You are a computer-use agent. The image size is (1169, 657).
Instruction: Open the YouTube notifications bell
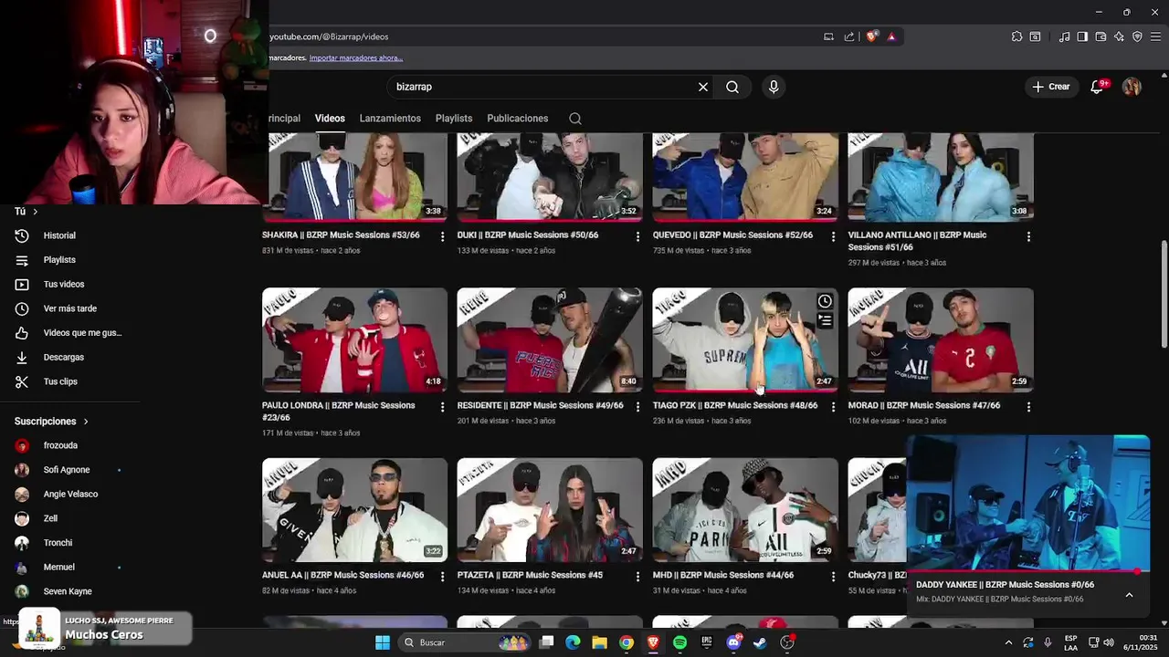pos(1098,87)
